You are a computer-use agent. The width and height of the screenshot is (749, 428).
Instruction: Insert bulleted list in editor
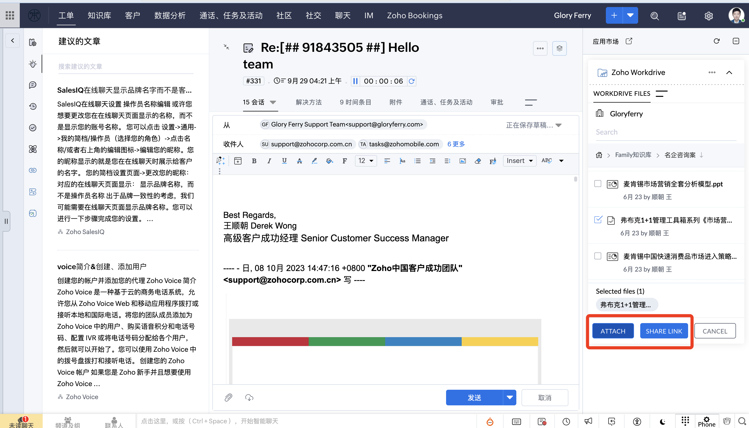coord(417,161)
